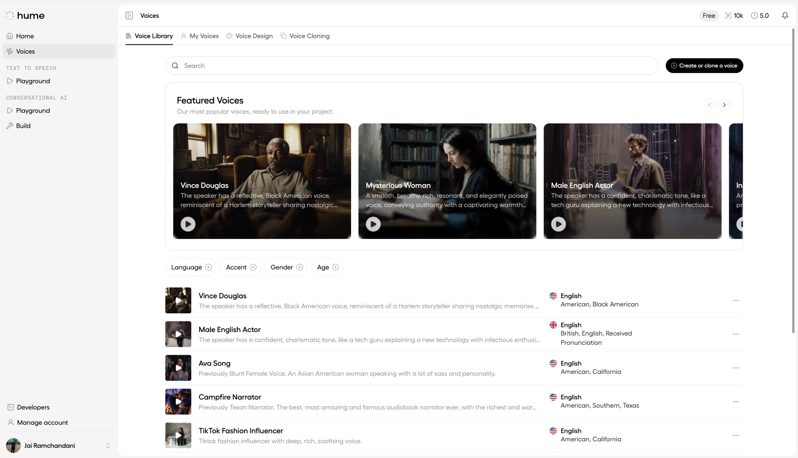Viewport: 798px width, 458px height.
Task: Open more options for Vince Douglas row
Action: (735, 300)
